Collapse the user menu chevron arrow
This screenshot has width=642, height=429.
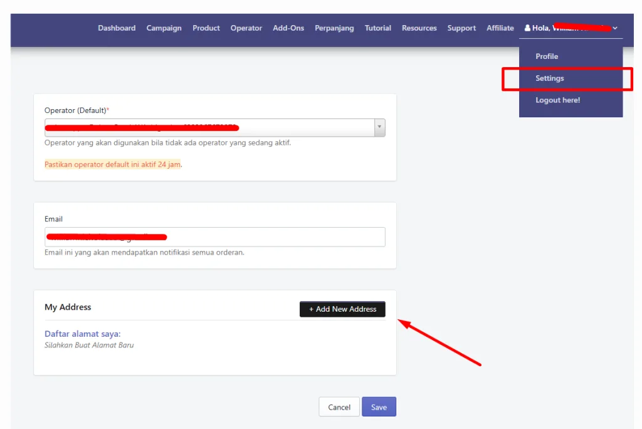click(615, 28)
